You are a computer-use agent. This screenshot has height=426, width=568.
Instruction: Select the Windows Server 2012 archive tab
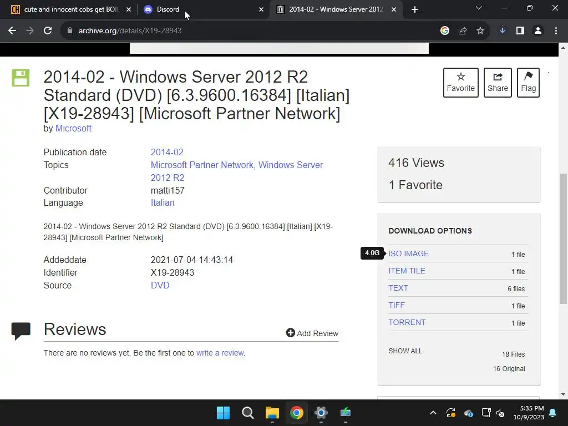tap(336, 9)
